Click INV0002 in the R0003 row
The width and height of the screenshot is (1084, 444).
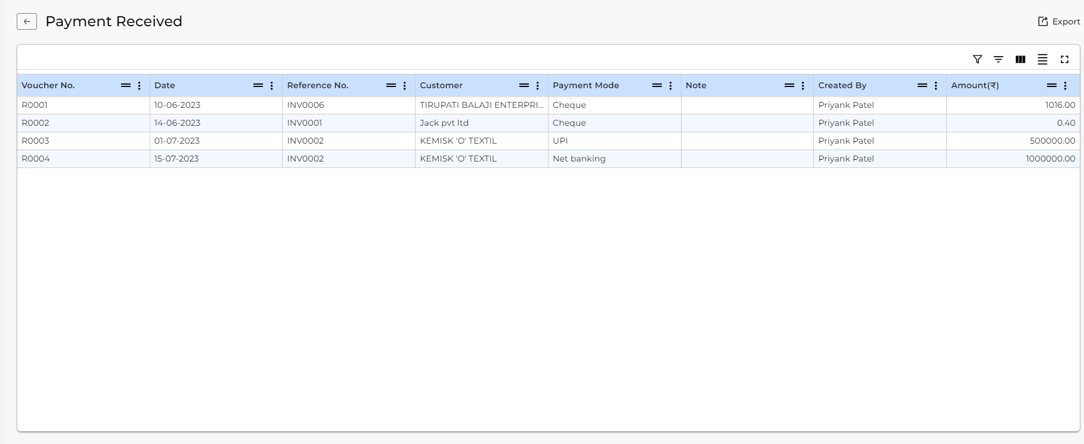click(x=305, y=141)
